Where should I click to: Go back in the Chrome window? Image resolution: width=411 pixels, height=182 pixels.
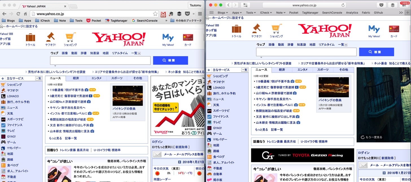pyautogui.click(x=4, y=14)
